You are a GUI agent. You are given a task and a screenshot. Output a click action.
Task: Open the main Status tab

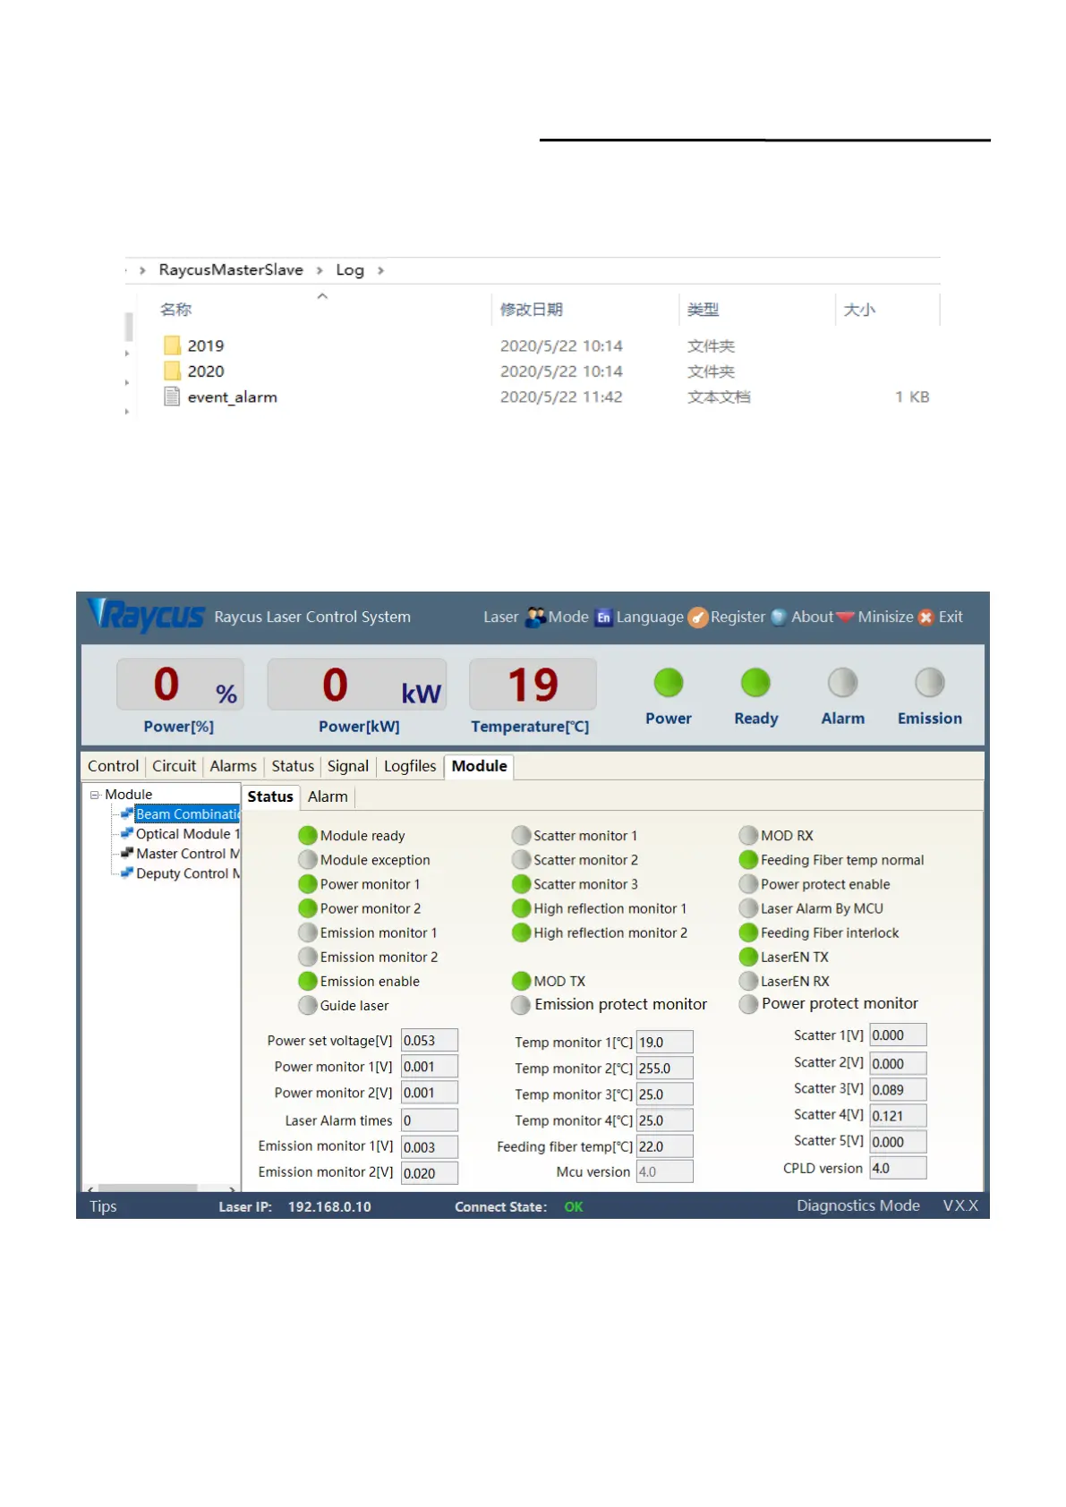pos(293,766)
